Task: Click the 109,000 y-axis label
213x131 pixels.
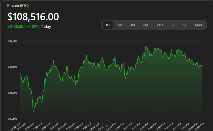Action: [12, 41]
